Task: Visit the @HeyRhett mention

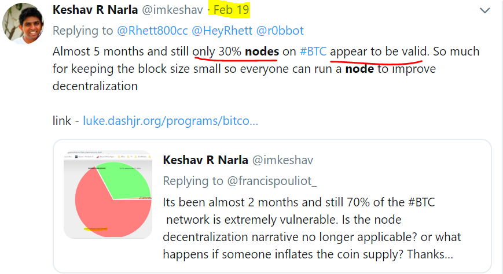Action: (x=222, y=31)
